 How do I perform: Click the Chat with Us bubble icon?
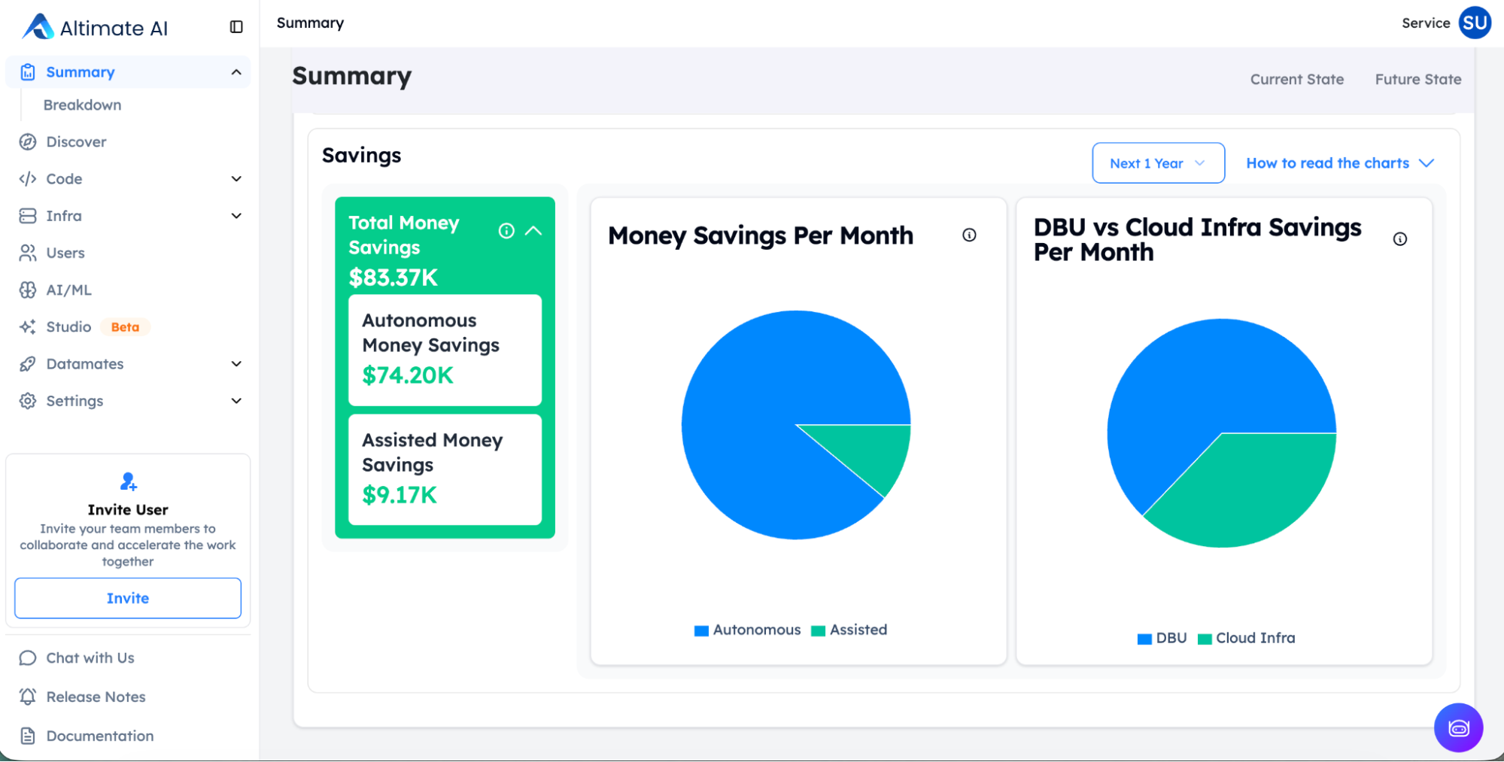[x=28, y=658]
